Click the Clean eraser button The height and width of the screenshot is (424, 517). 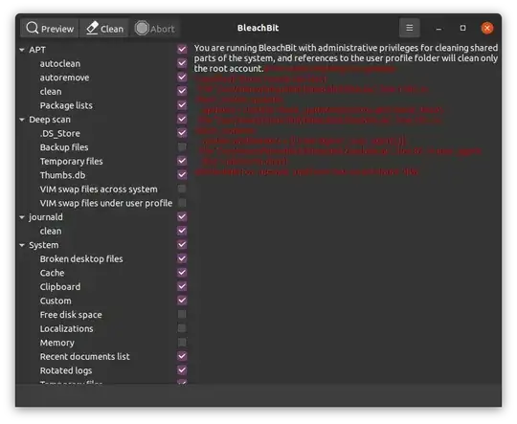click(104, 29)
